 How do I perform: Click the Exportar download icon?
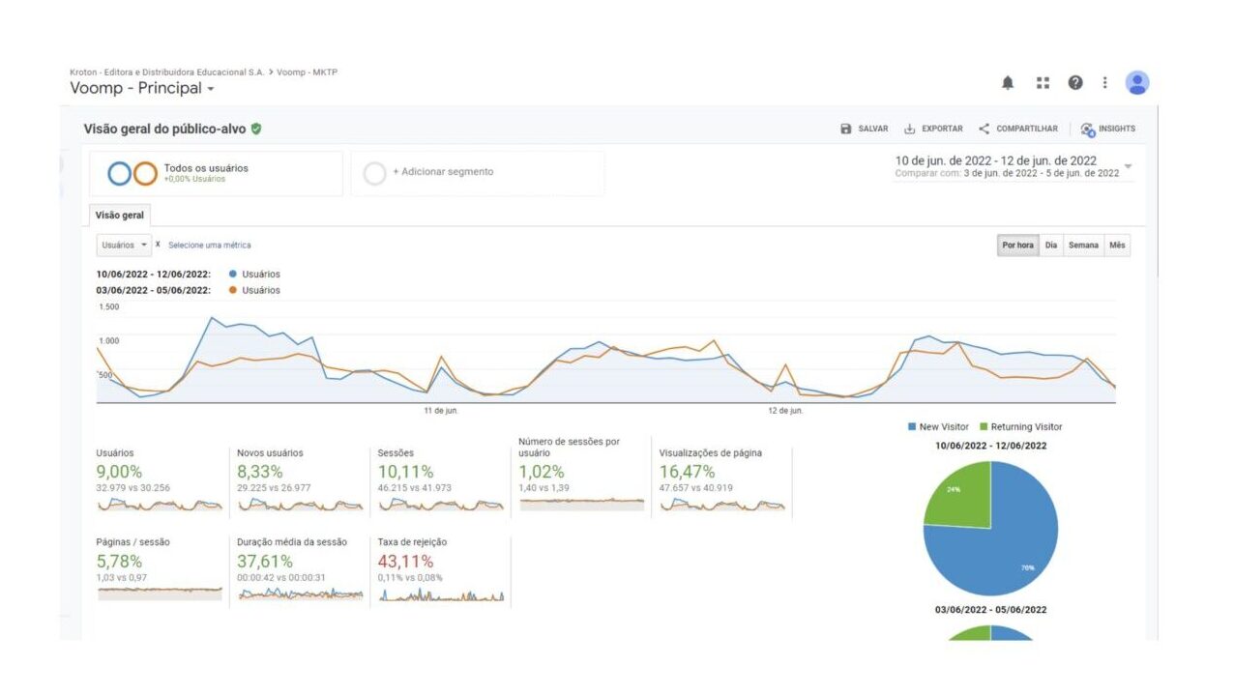909,129
